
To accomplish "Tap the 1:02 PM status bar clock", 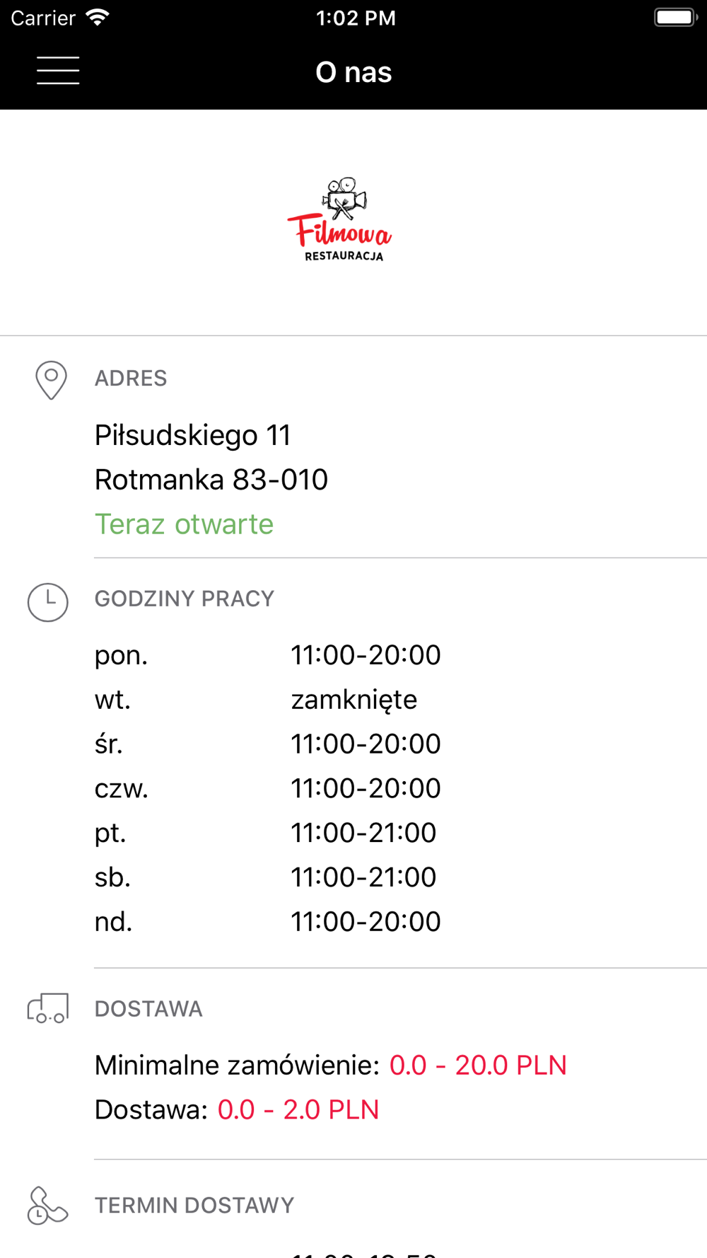I will click(356, 18).
